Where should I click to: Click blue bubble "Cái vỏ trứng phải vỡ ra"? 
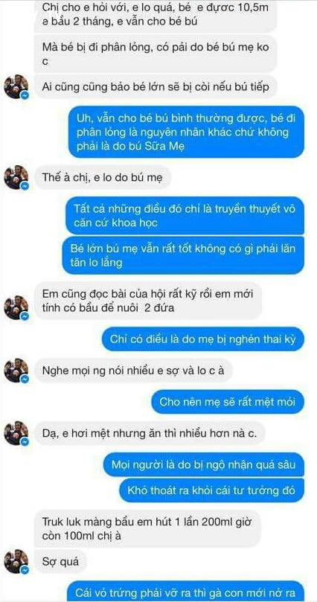185,592
